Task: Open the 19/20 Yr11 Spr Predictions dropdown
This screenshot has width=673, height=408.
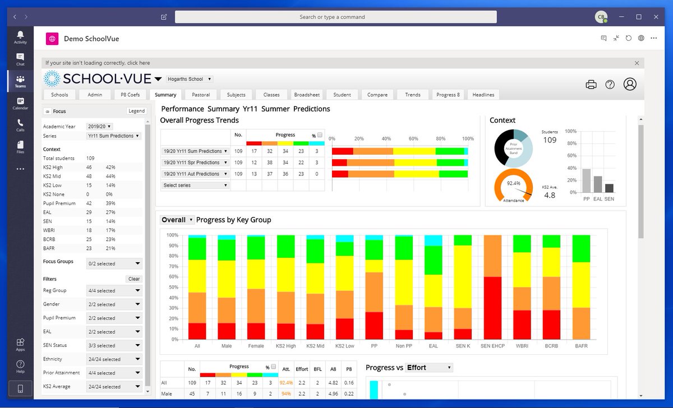Action: tap(195, 162)
